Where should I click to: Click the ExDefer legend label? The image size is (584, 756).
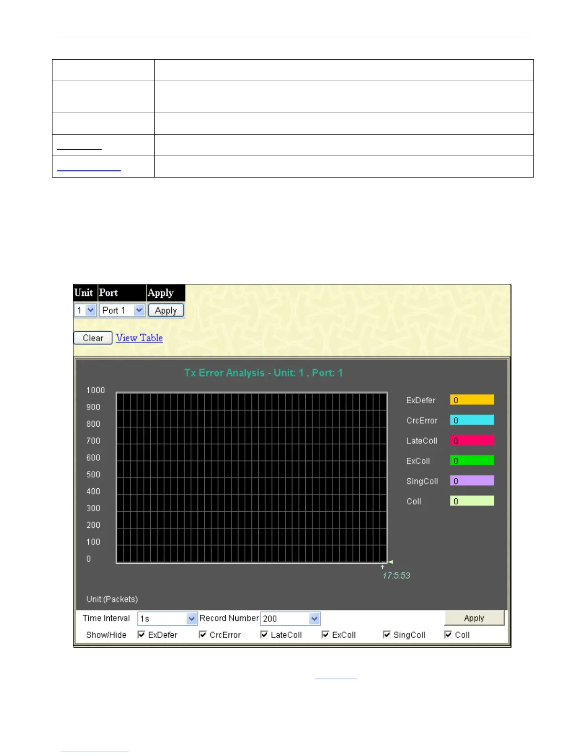click(421, 400)
